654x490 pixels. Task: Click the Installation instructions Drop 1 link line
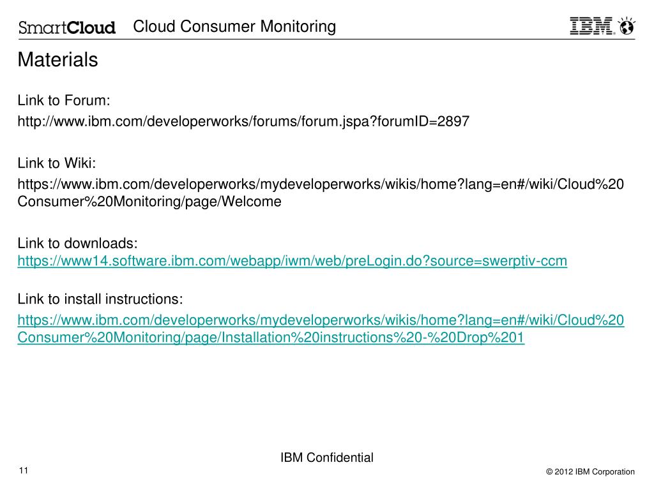point(271,338)
